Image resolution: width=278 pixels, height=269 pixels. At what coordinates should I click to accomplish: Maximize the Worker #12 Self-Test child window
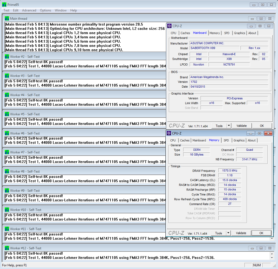[x=261, y=248]
